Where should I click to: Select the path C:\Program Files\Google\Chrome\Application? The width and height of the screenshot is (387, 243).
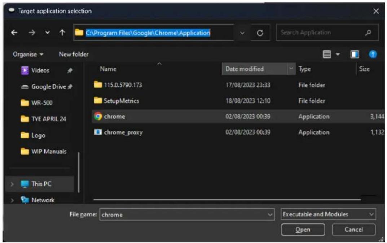[148, 32]
